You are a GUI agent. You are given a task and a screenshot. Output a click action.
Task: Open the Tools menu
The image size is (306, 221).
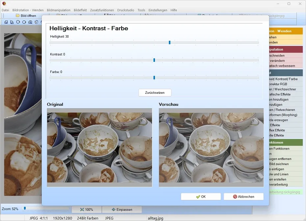[141, 10]
